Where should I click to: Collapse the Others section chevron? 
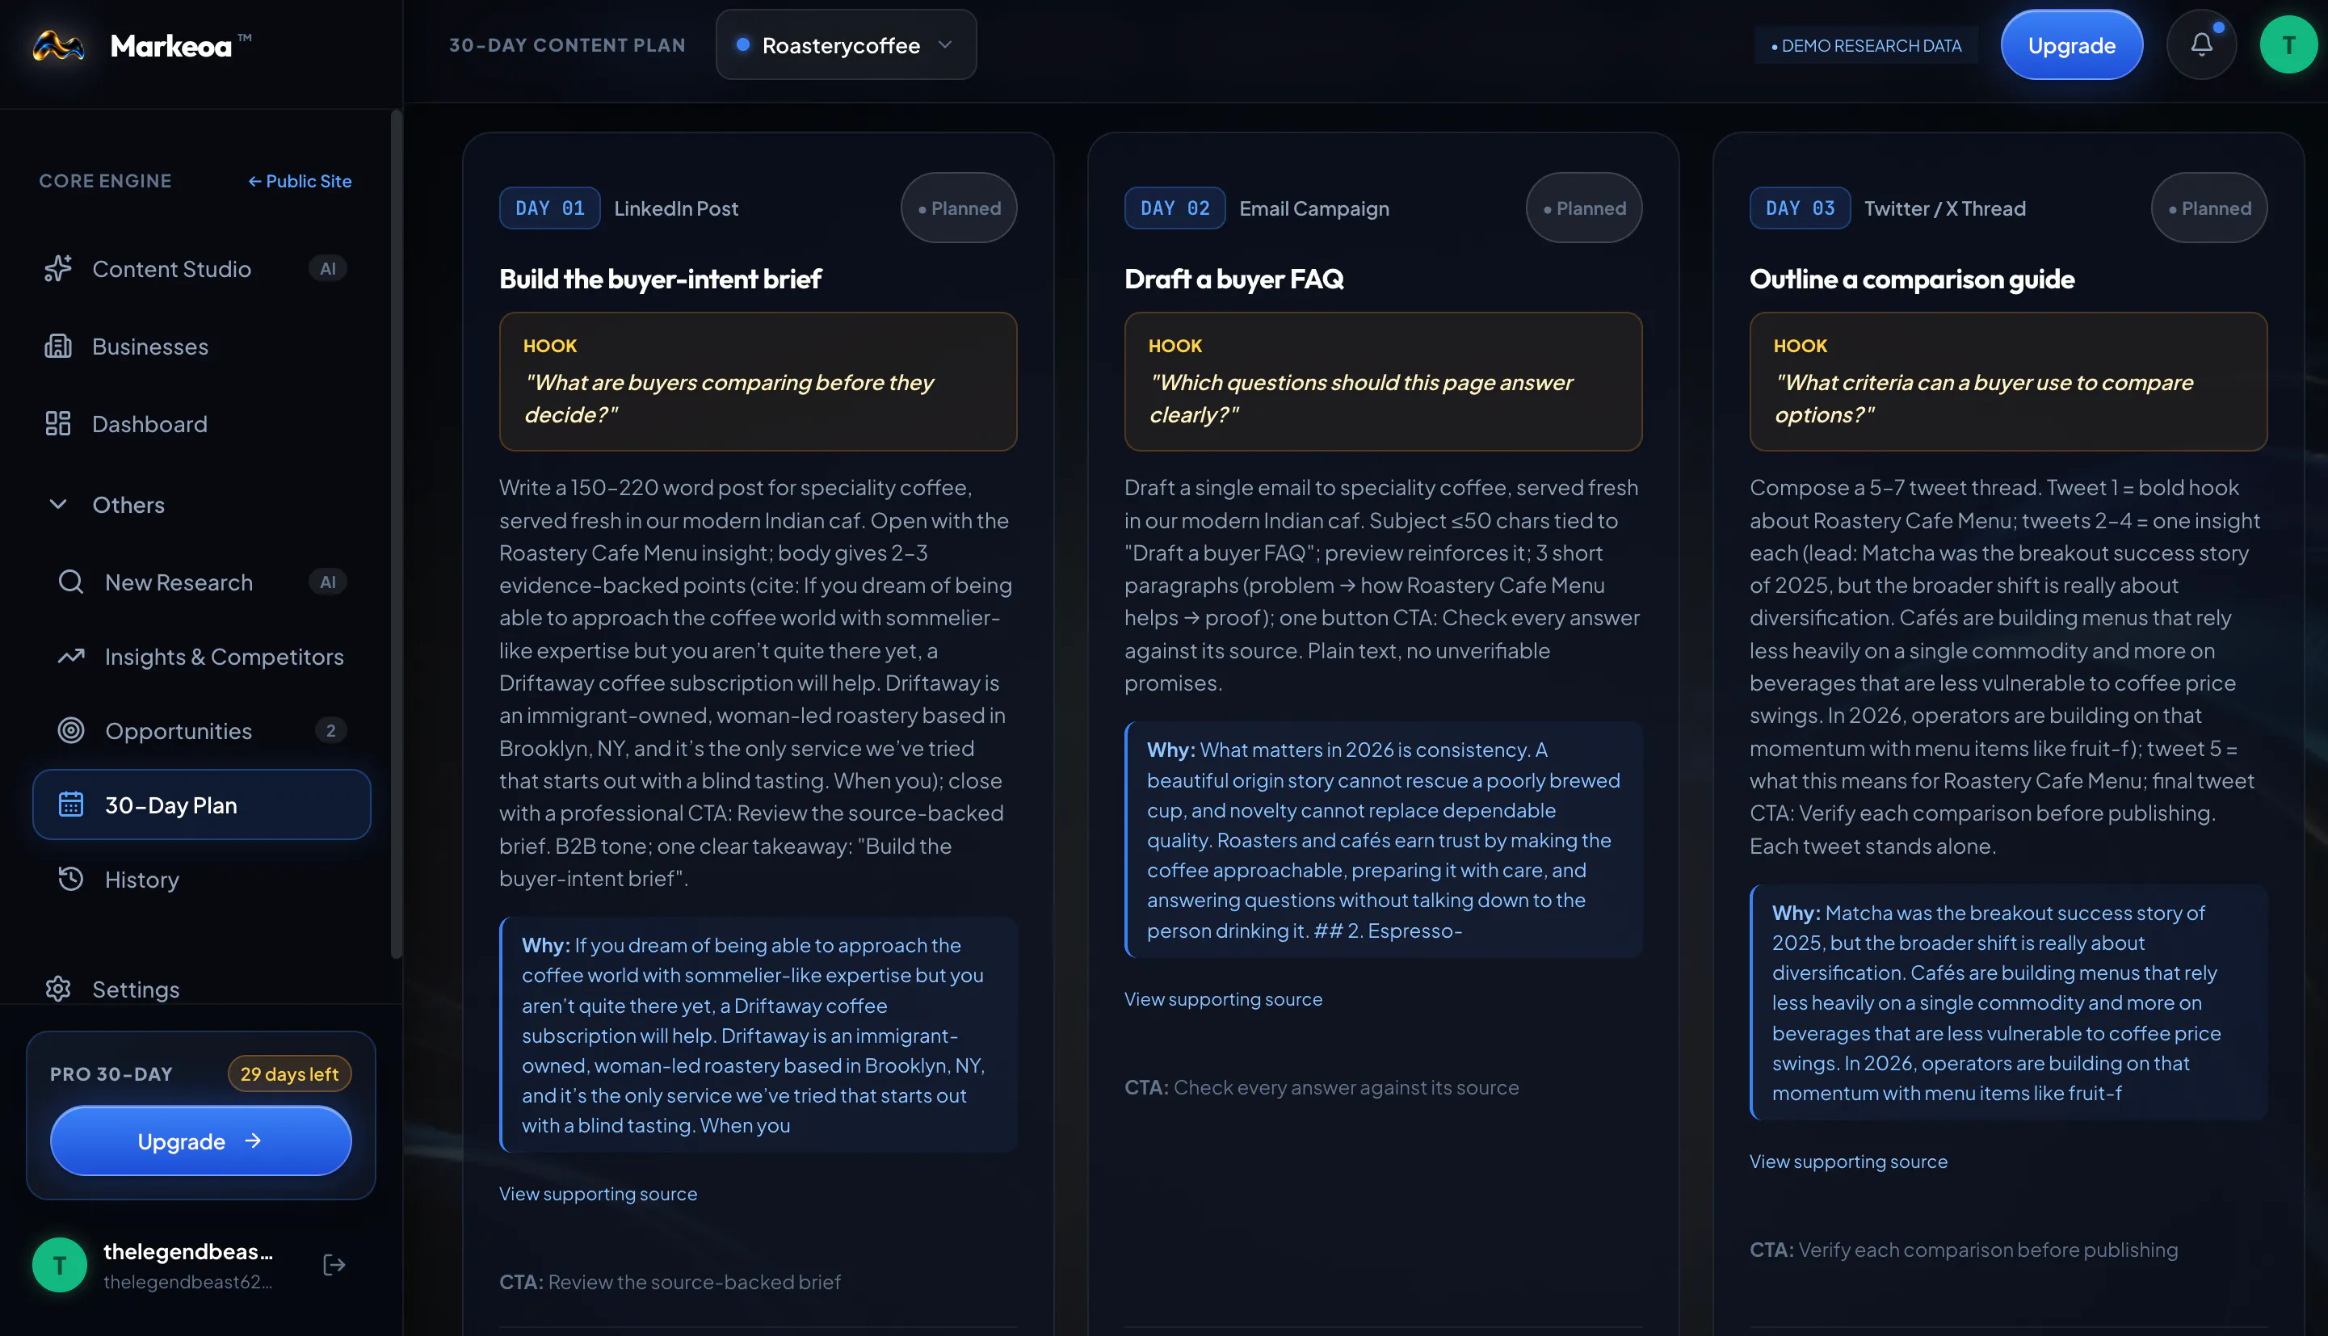click(x=58, y=504)
